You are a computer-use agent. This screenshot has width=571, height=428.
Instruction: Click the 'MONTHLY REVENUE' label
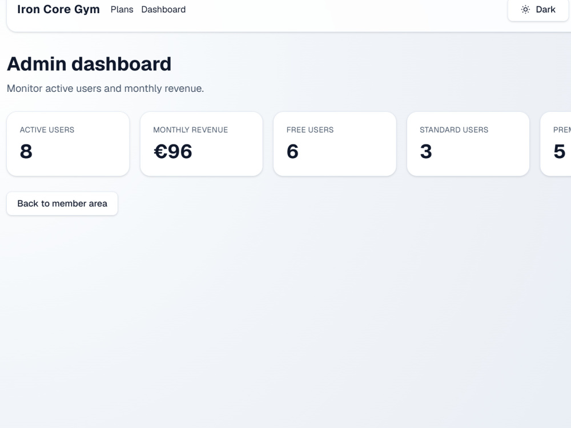(x=191, y=130)
